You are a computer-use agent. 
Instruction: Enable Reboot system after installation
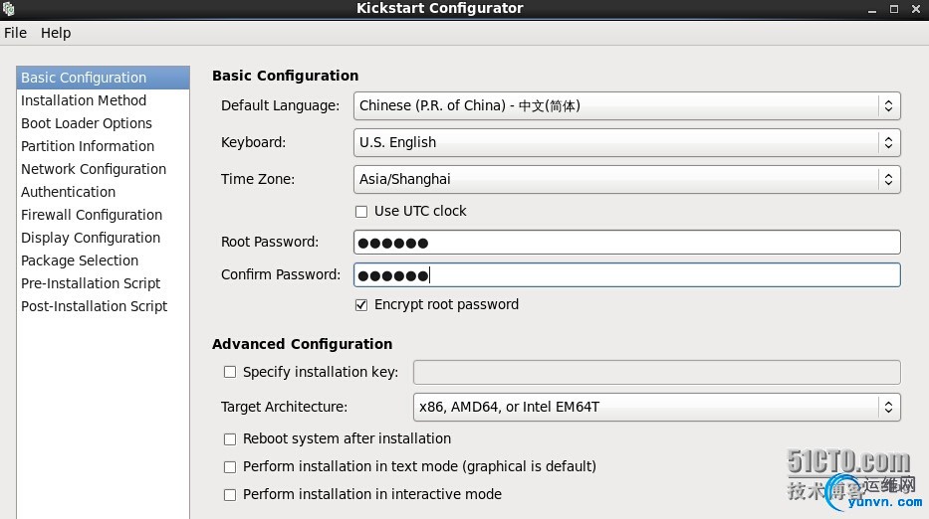230,438
